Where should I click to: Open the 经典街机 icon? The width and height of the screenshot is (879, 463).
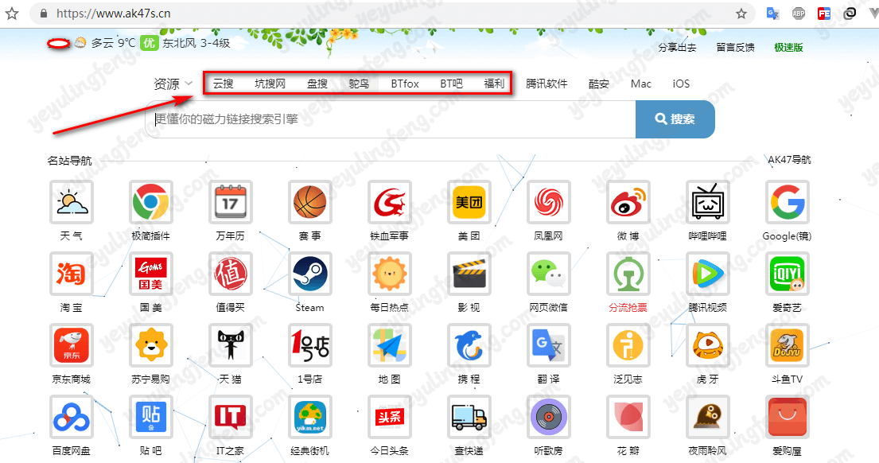pyautogui.click(x=310, y=417)
